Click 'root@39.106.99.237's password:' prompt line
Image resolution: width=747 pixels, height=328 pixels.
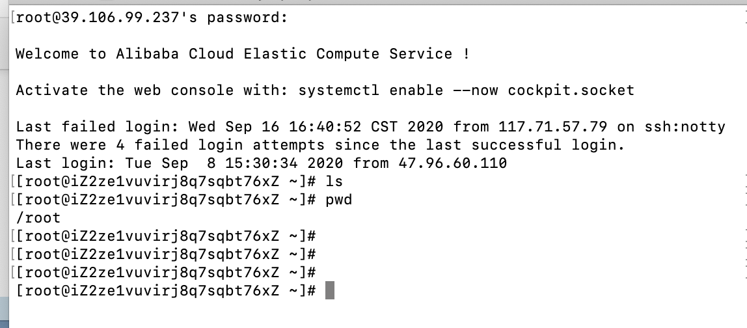tap(152, 18)
